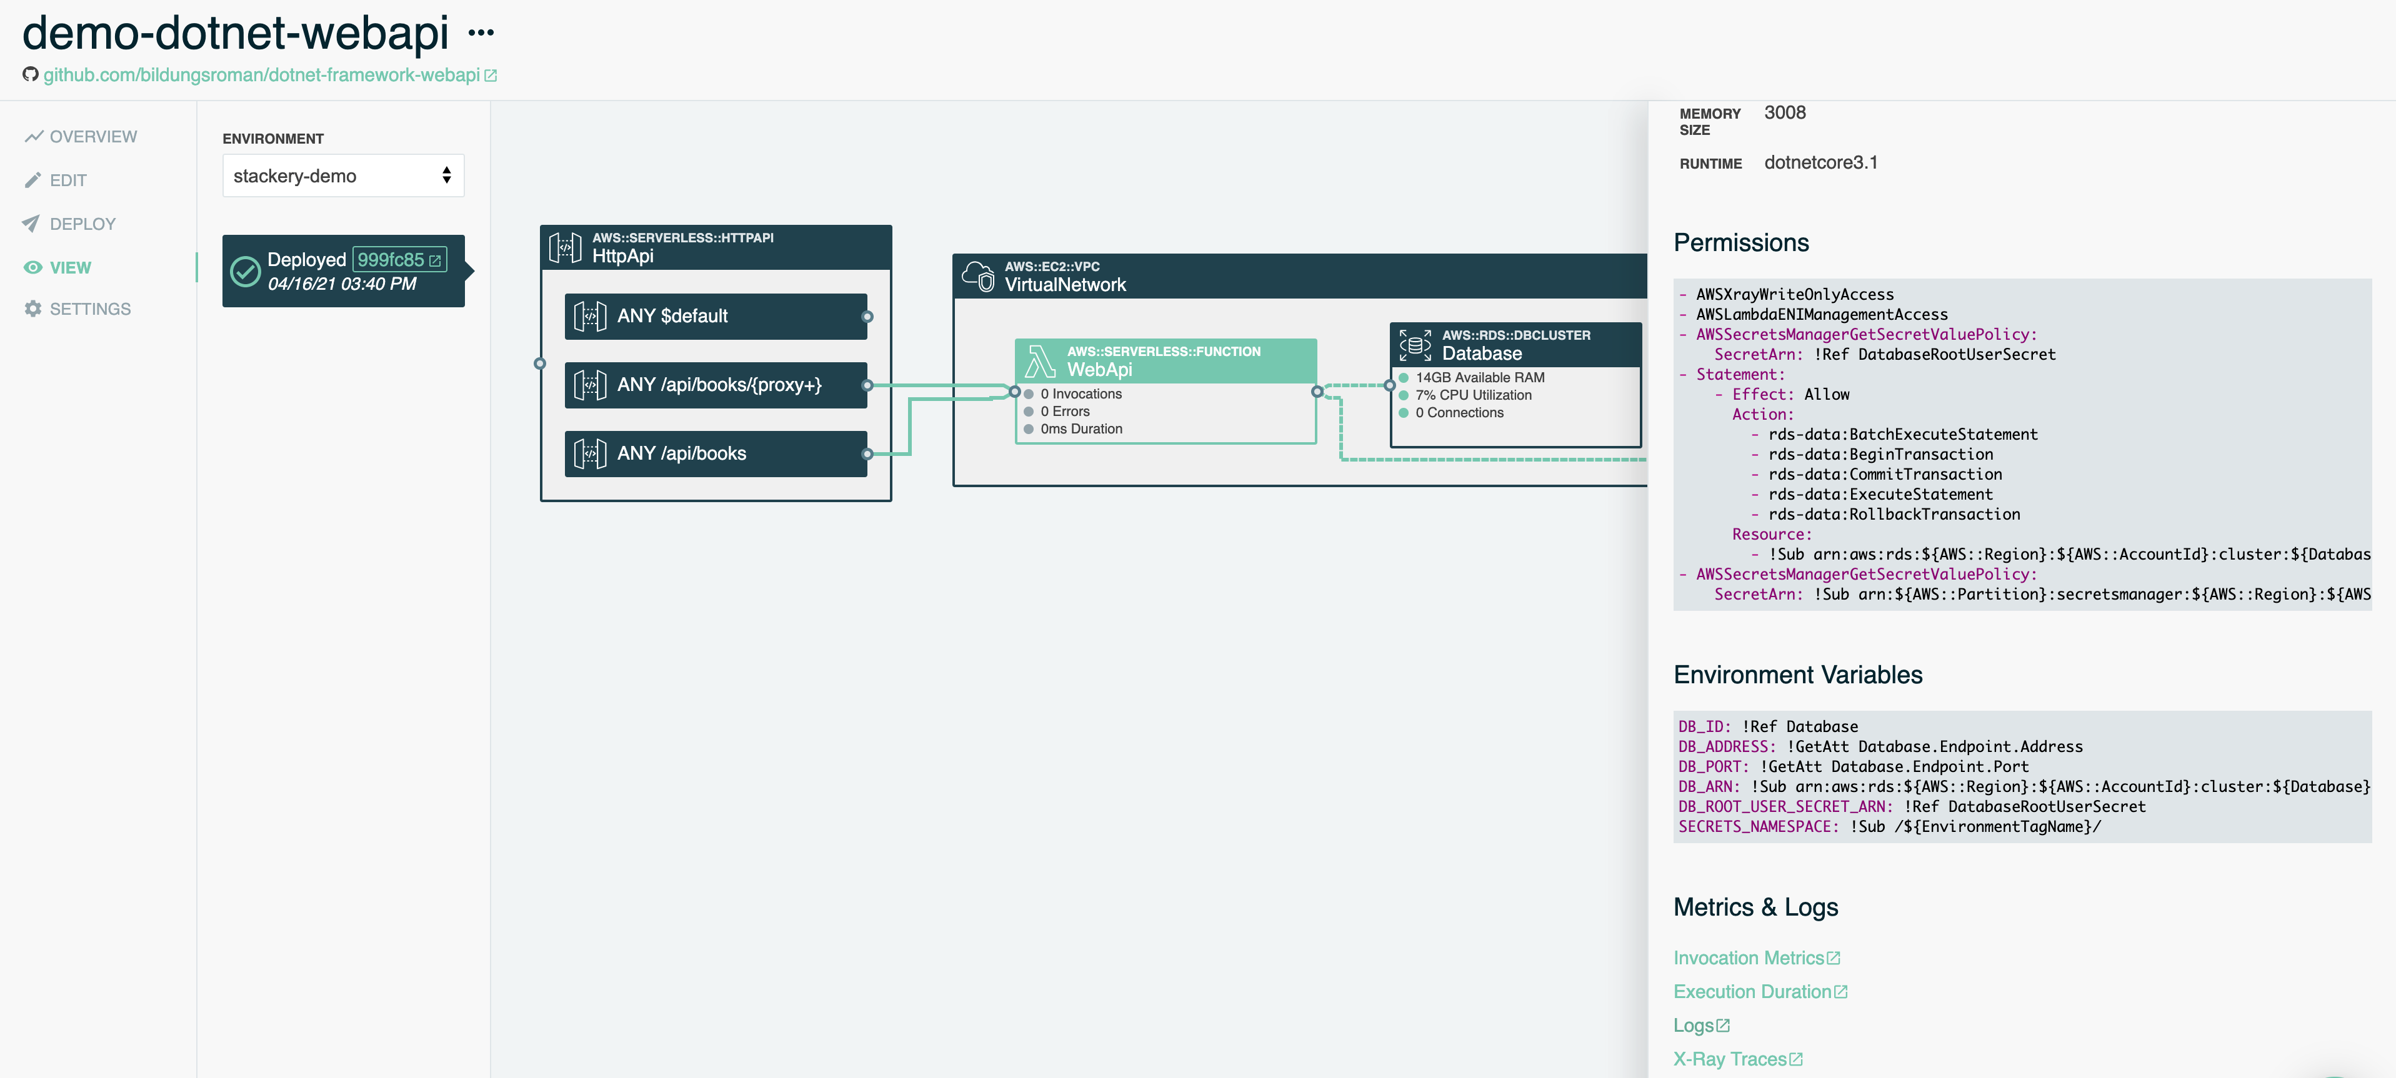Click the WebApi input port
This screenshot has height=1078, width=2396.
pyautogui.click(x=1015, y=392)
